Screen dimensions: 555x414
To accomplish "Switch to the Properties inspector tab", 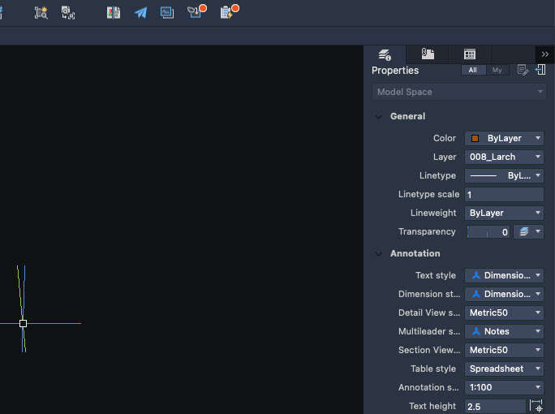I will click(385, 54).
